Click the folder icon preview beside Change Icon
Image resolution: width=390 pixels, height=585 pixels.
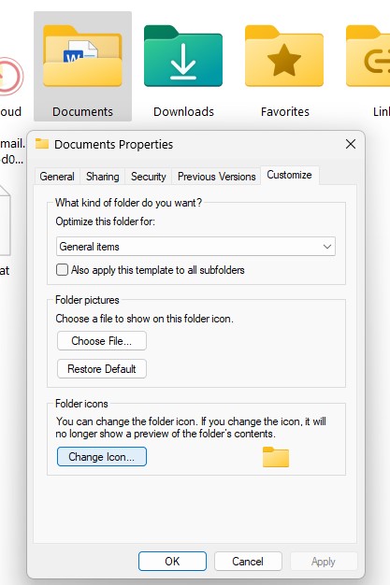(x=276, y=457)
